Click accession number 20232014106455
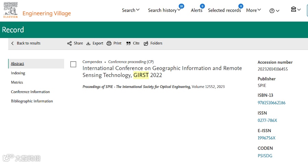This screenshot has width=308, height=164. [273, 69]
